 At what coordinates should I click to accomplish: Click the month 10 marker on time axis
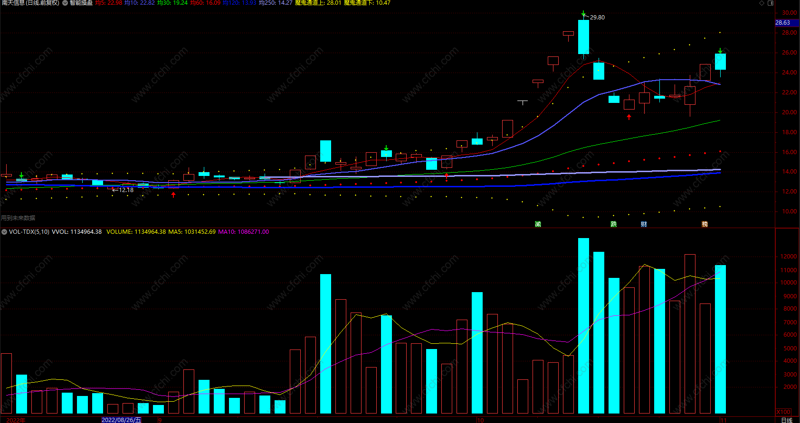point(480,420)
